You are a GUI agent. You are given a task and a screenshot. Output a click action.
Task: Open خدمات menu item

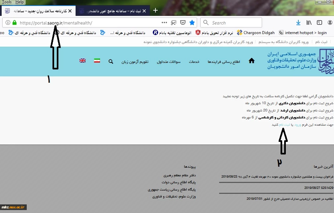(194, 62)
